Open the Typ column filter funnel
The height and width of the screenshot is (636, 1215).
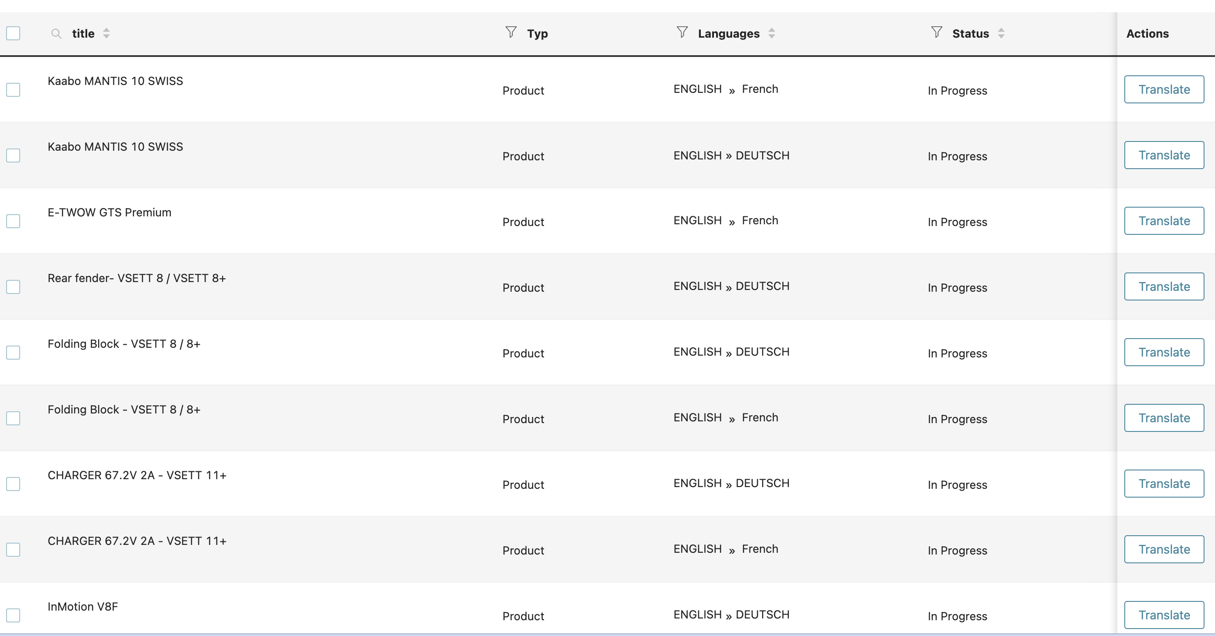pyautogui.click(x=511, y=32)
